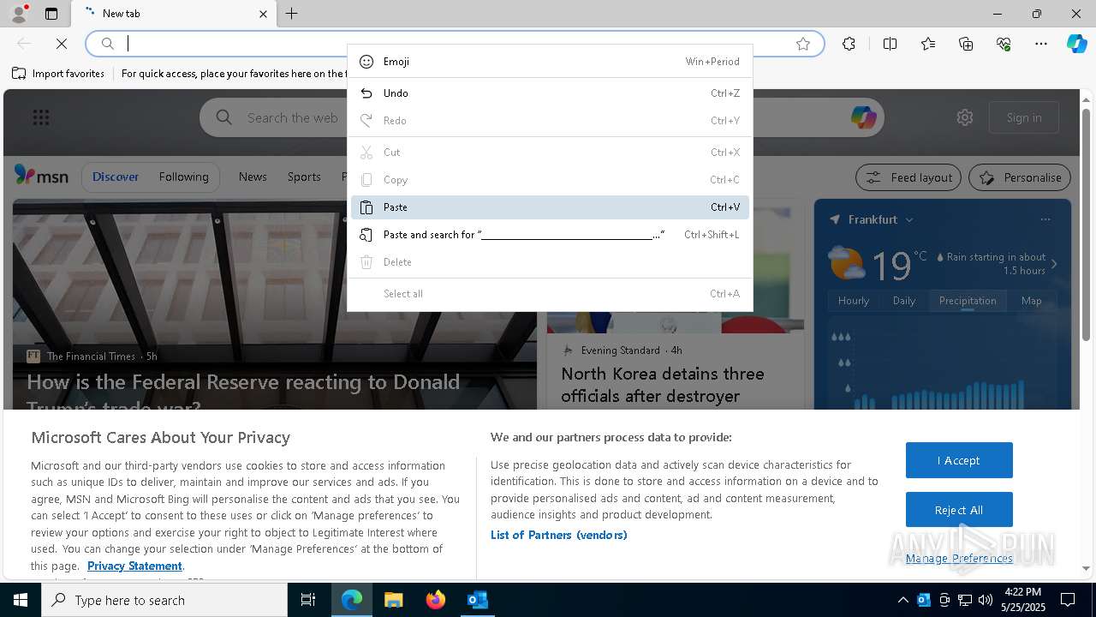Launch Firefox from taskbar
This screenshot has width=1096, height=617.
pyautogui.click(x=436, y=600)
